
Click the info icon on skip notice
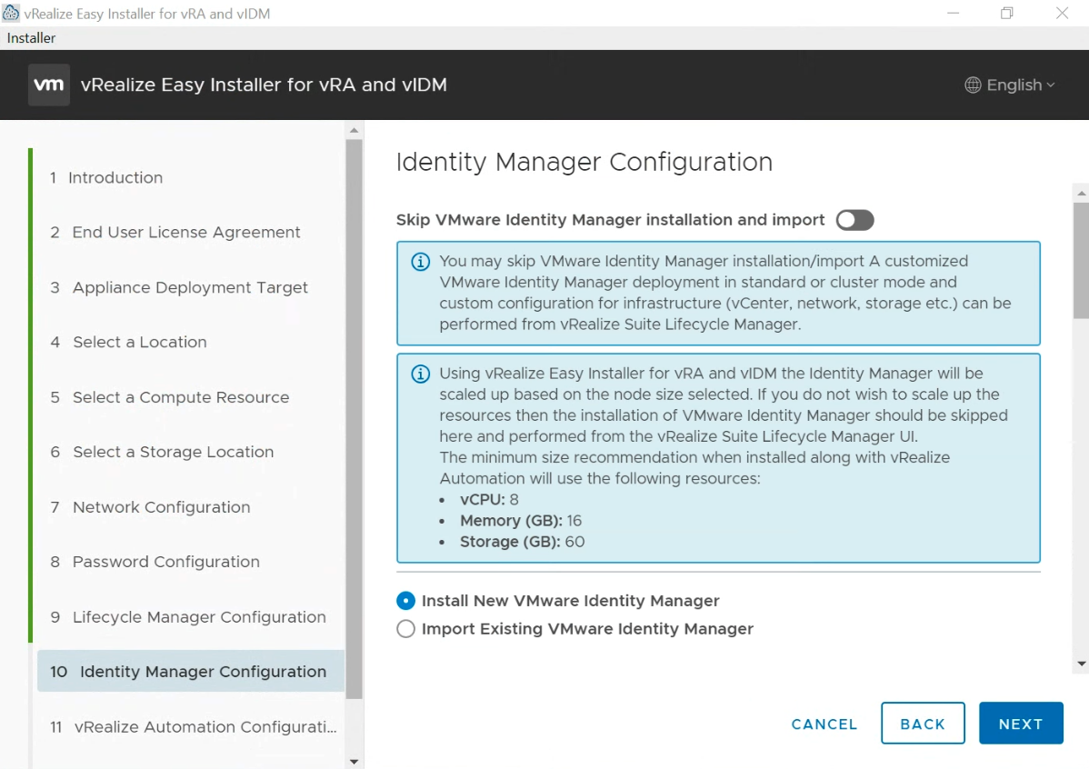[x=419, y=261]
